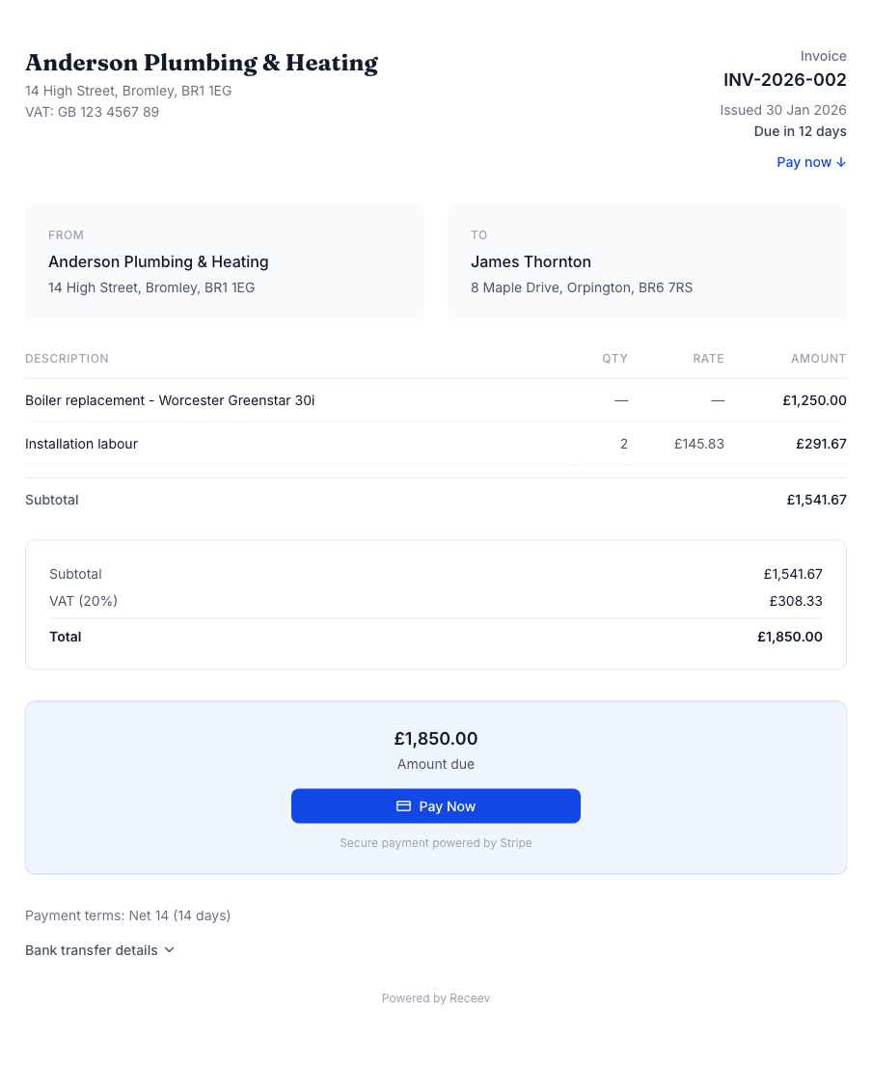This screenshot has height=1092, width=872.
Task: Click the VAT (20%) row in totals
Action: [x=436, y=600]
